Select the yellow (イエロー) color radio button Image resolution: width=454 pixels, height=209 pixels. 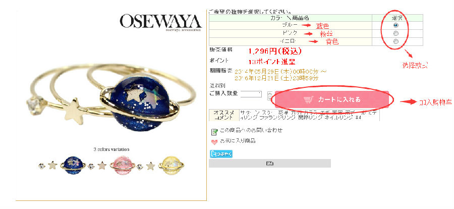click(x=396, y=41)
